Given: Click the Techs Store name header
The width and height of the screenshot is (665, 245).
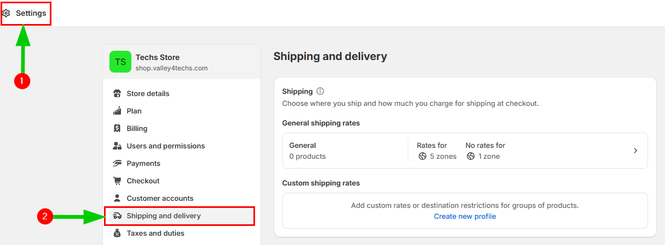Looking at the screenshot, I should (x=158, y=57).
